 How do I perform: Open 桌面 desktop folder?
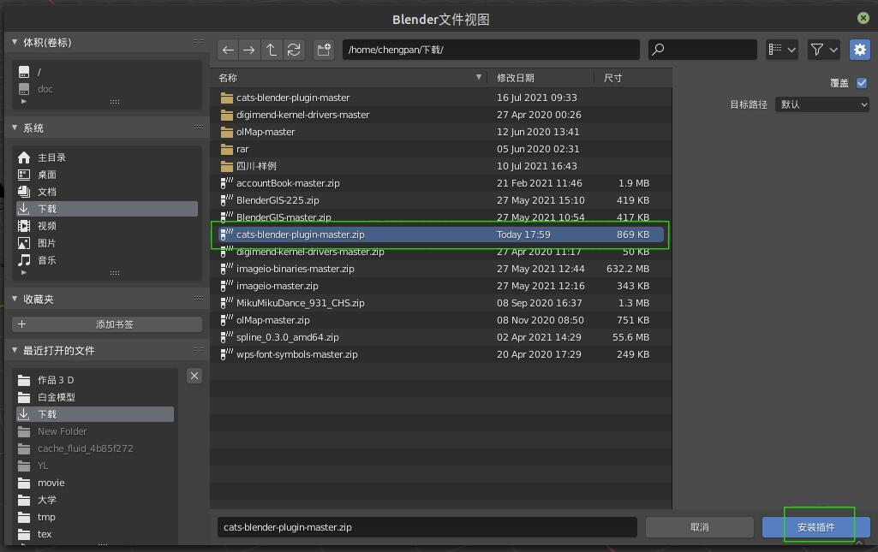(107, 175)
